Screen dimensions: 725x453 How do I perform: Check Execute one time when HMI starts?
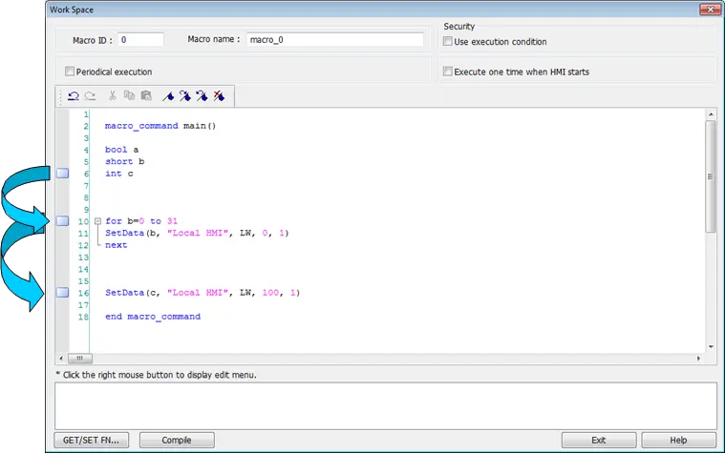pos(448,72)
